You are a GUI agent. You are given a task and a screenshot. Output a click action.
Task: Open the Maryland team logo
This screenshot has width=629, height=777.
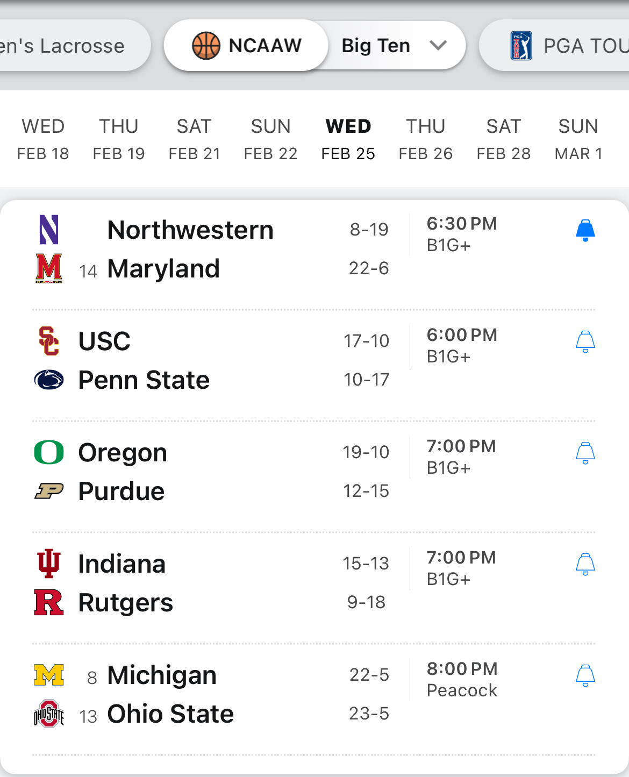[x=49, y=268]
